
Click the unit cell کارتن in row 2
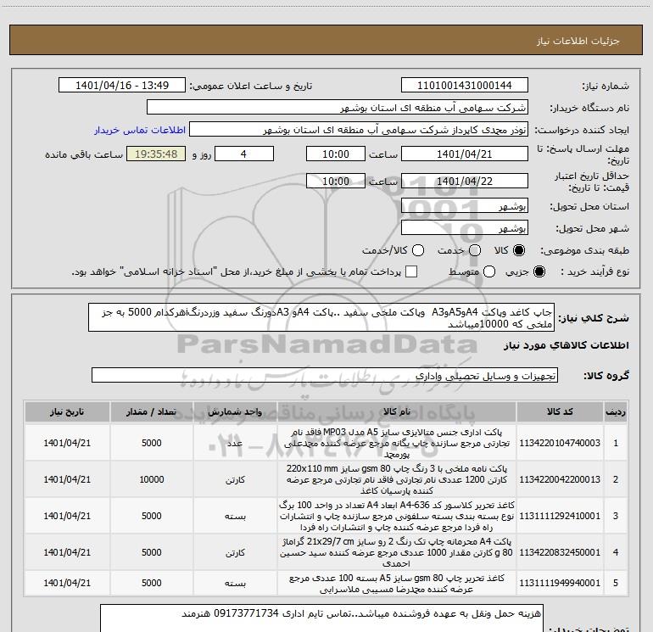click(235, 479)
